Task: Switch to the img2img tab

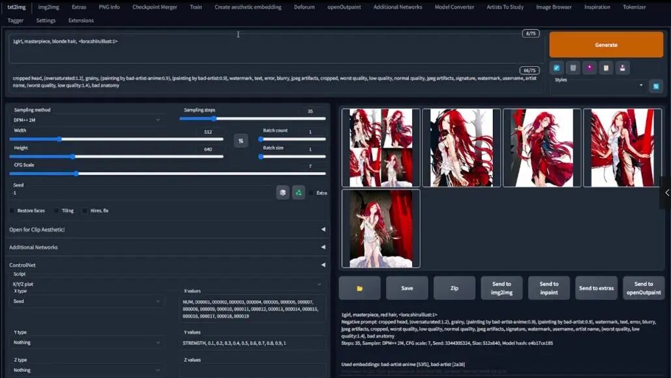Action: click(x=48, y=7)
